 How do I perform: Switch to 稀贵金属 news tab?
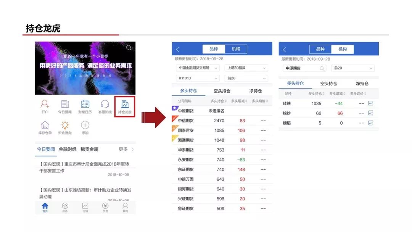(89, 149)
